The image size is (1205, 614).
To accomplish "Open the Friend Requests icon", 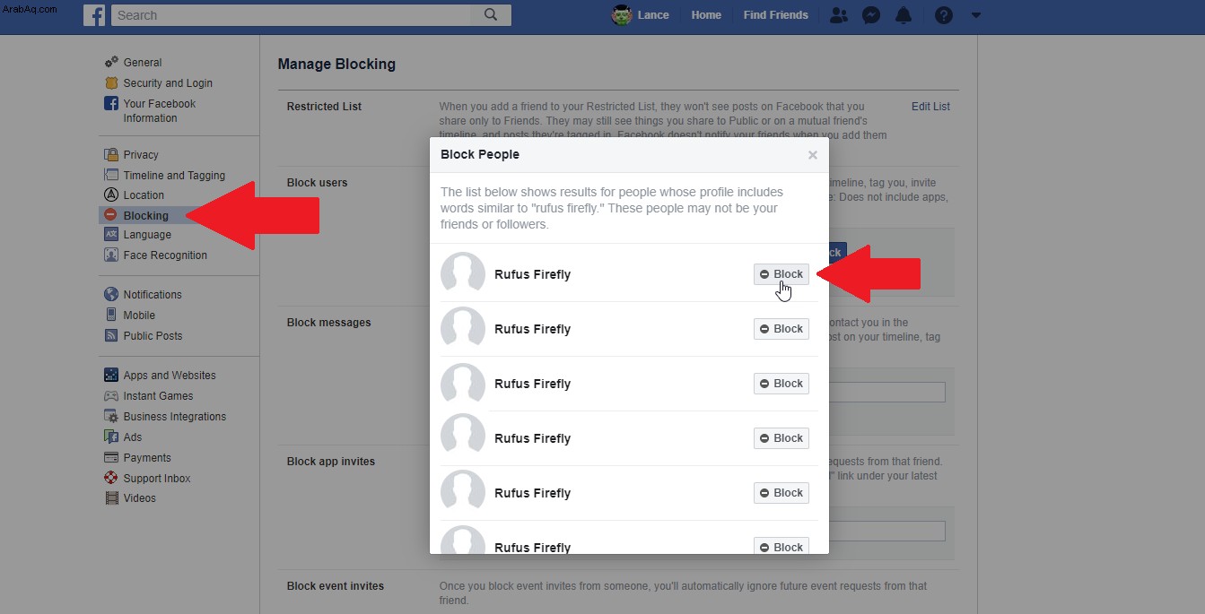I will click(x=838, y=15).
